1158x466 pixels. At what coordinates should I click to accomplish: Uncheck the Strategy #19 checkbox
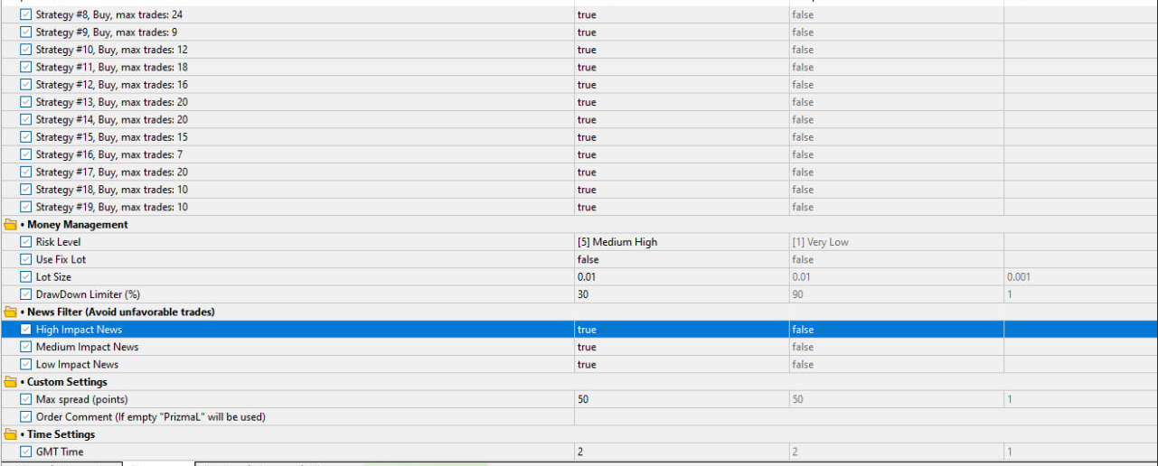coord(25,208)
